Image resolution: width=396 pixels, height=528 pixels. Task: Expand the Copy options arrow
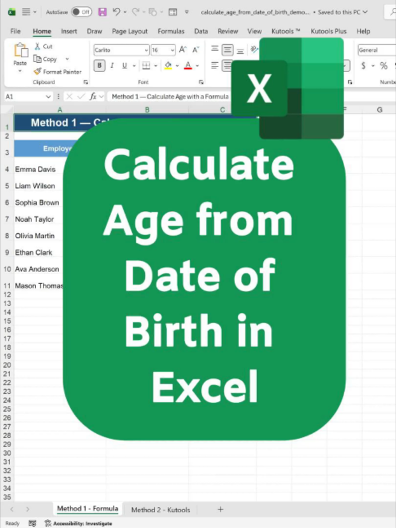tap(67, 59)
